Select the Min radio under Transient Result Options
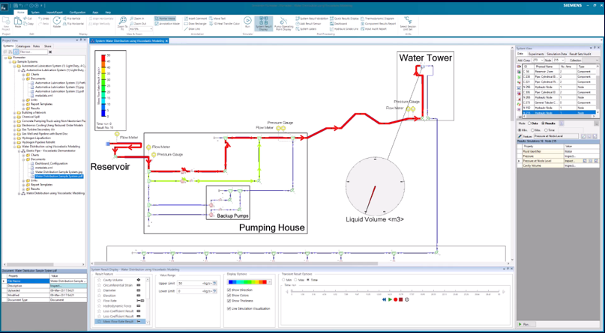This screenshot has width=605, height=333. click(284, 279)
